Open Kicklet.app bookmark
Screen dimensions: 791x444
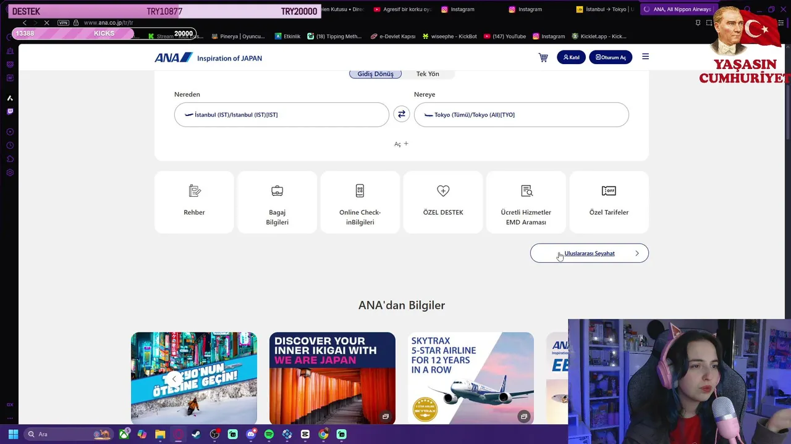tap(599, 36)
